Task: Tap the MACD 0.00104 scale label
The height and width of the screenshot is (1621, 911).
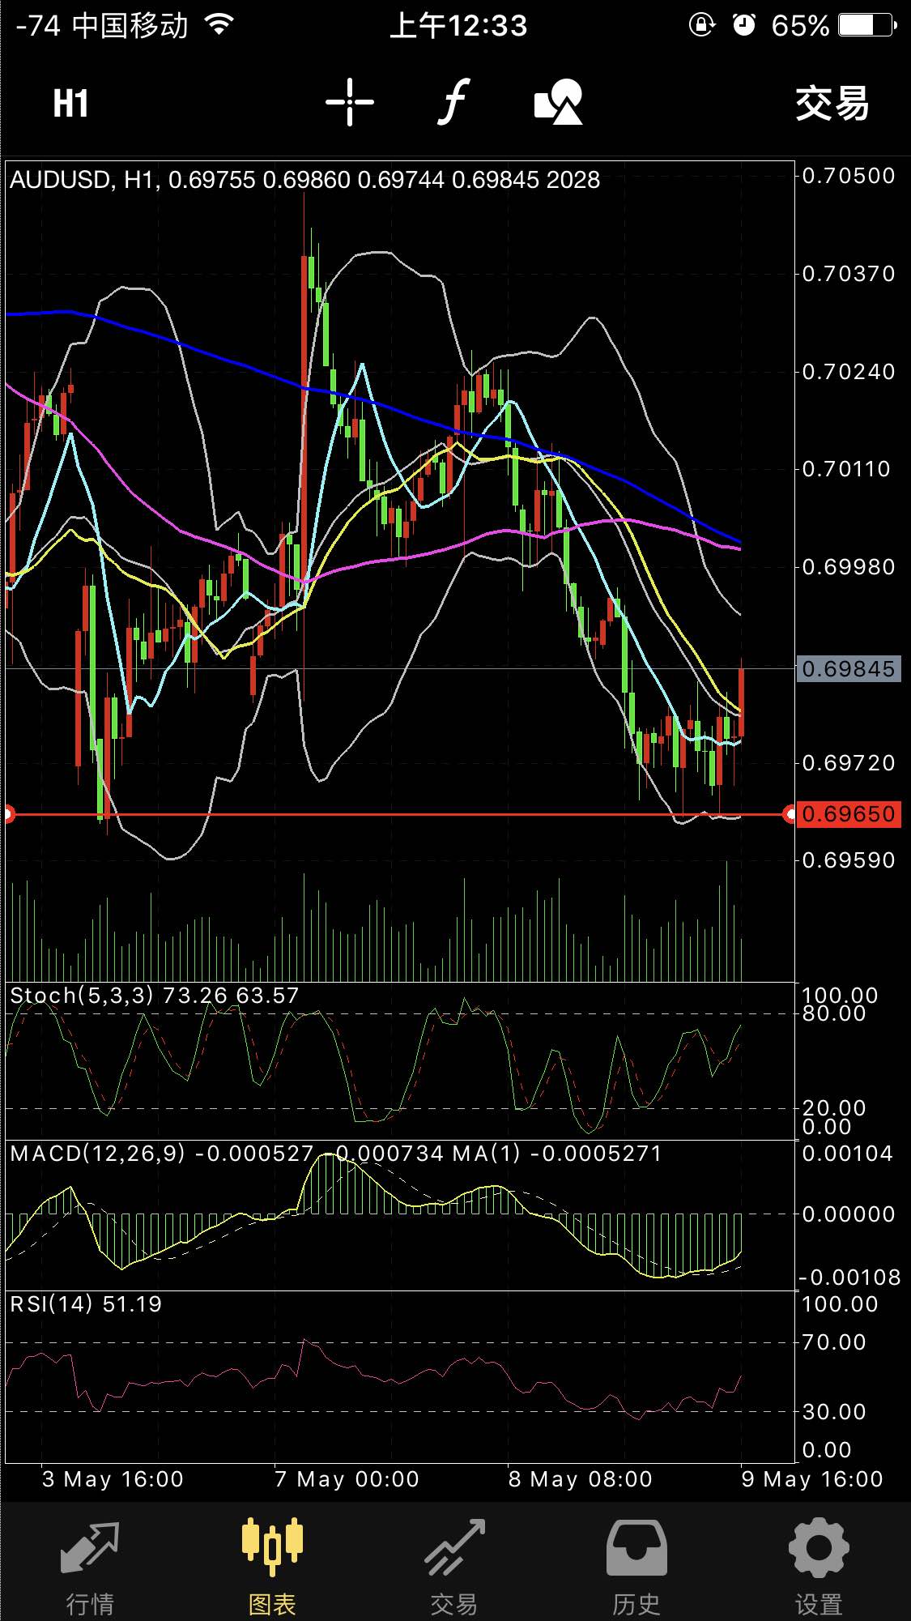Action: (847, 1154)
